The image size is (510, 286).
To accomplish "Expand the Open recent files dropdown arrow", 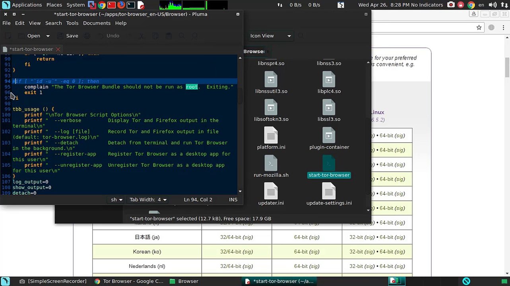I will click(x=48, y=36).
